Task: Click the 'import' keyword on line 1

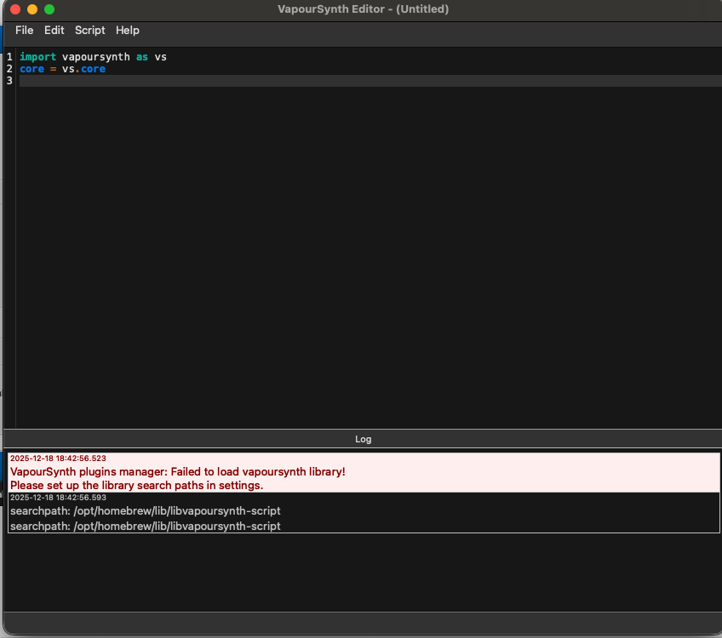Action: [x=37, y=57]
